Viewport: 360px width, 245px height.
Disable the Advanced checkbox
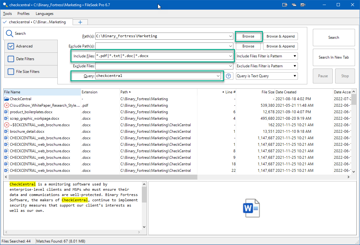(x=11, y=46)
